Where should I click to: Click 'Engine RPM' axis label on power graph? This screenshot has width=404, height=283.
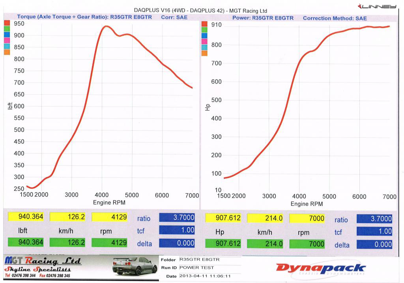307,204
